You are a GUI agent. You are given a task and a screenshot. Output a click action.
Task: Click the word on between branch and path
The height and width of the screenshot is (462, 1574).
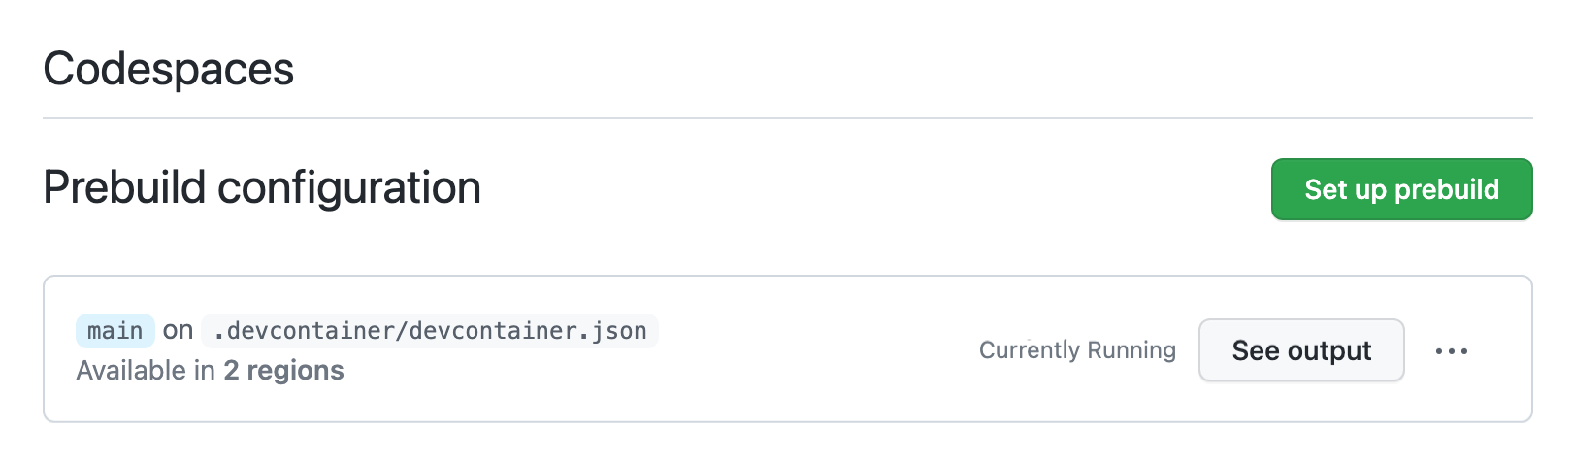click(178, 331)
